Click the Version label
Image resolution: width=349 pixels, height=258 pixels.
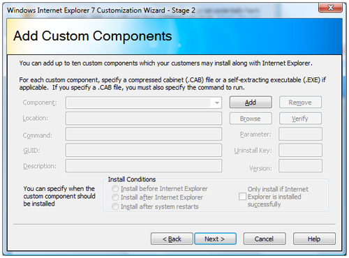tap(260, 169)
